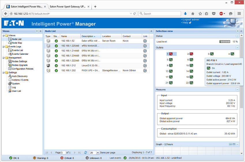Collapse the Views tree folder
245x162 pixels.
(3, 36)
